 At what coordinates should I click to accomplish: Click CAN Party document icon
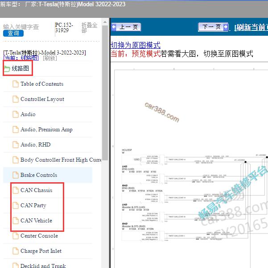click(16, 205)
